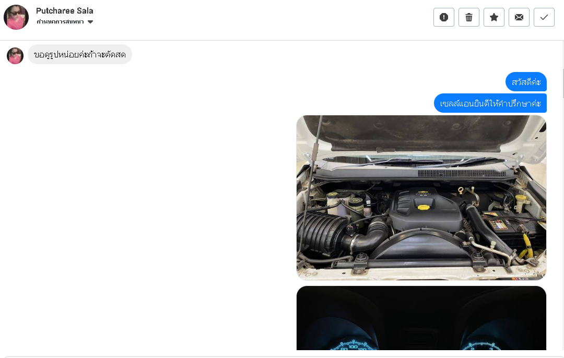This screenshot has width=564, height=358.
Task: Open the dashboard gauge photo
Action: coord(421,318)
